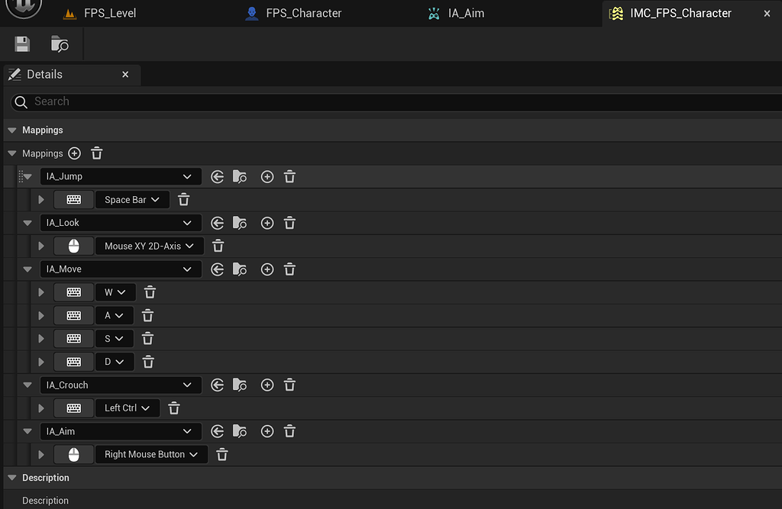
Task: Click Browse to asset in Content Browser icon
Action: (60, 44)
